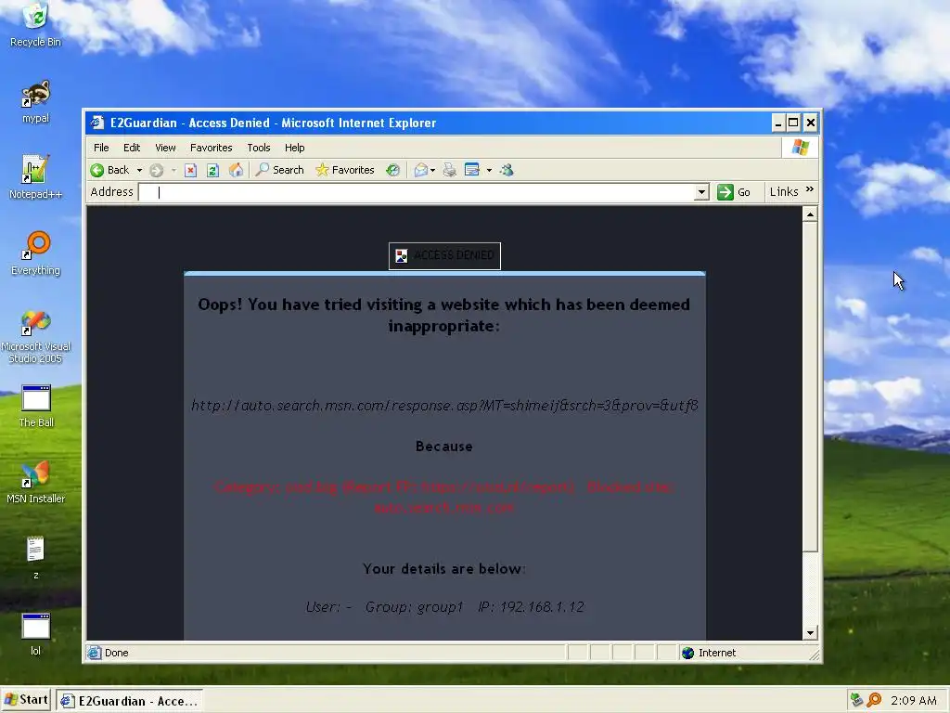Open the Edit menu
The image size is (950, 713).
132,148
